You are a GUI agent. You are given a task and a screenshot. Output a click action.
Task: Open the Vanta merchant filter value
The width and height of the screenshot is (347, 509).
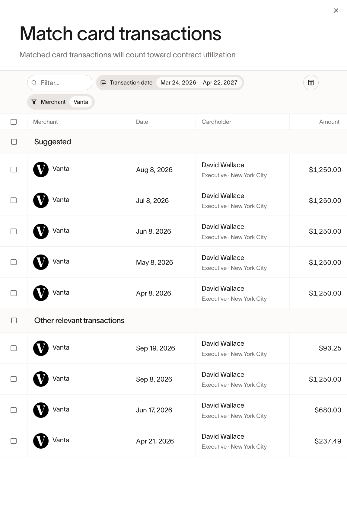click(81, 102)
